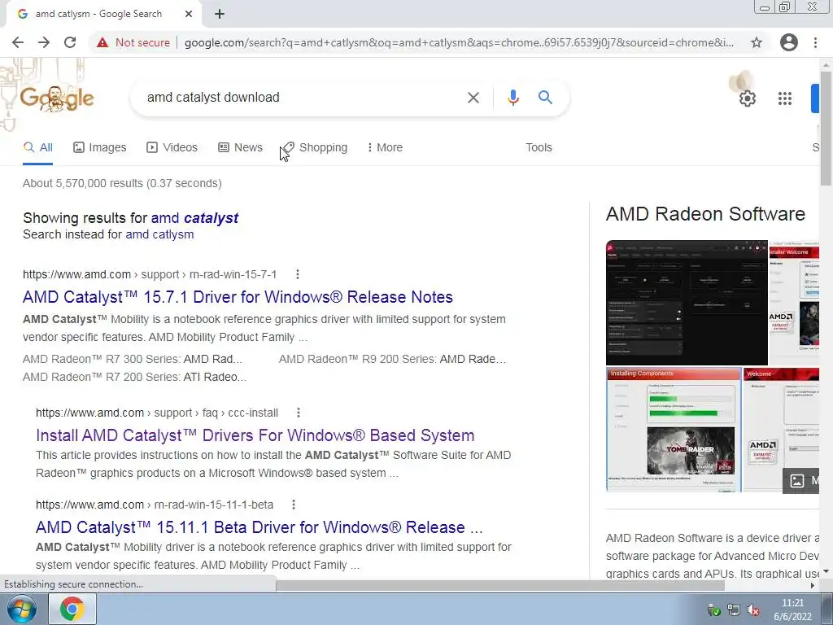Go back to the previous page
The height and width of the screenshot is (625, 833).
coord(18,42)
